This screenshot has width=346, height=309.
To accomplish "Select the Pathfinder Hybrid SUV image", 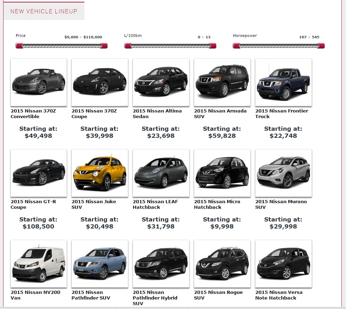I will tap(161, 264).
